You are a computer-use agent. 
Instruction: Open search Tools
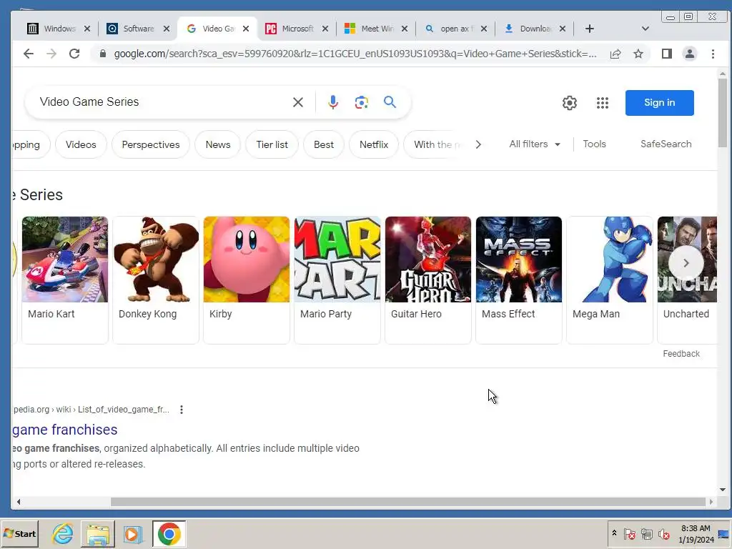[x=594, y=144]
